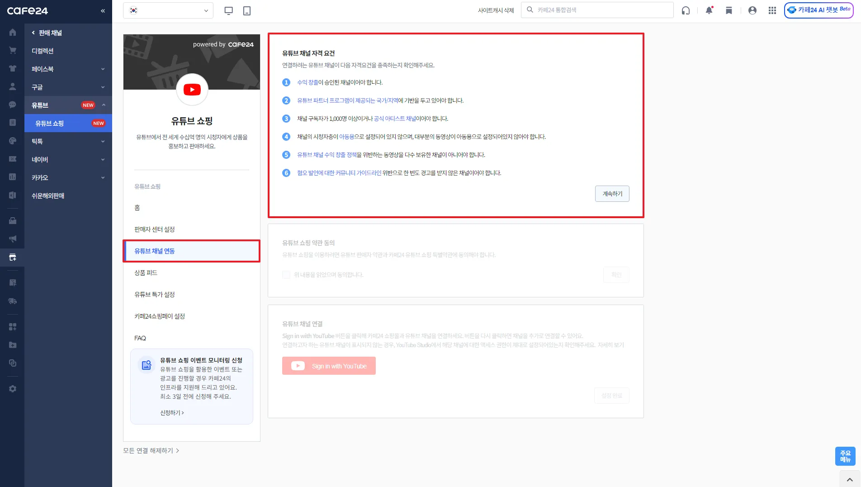Open the country flag language dropdown
This screenshot has height=487, width=861.
[168, 10]
